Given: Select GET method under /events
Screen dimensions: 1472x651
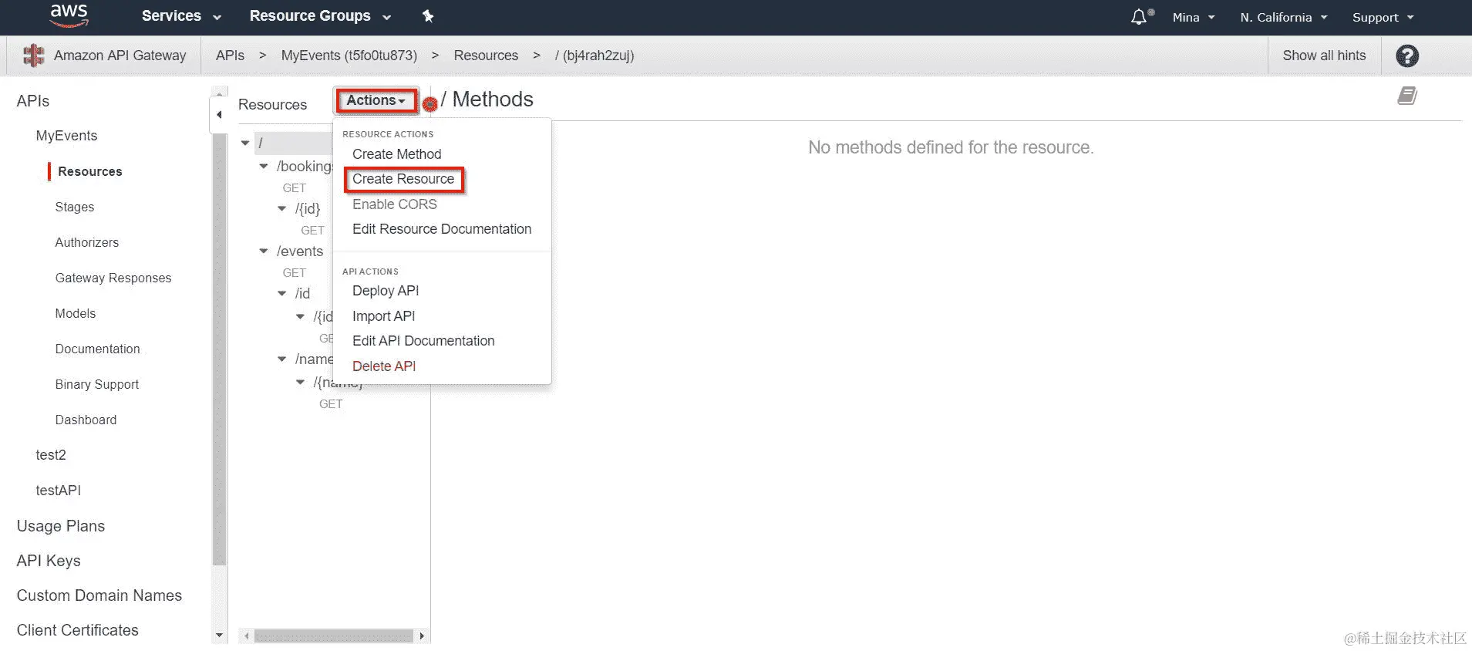Looking at the screenshot, I should coord(295,273).
